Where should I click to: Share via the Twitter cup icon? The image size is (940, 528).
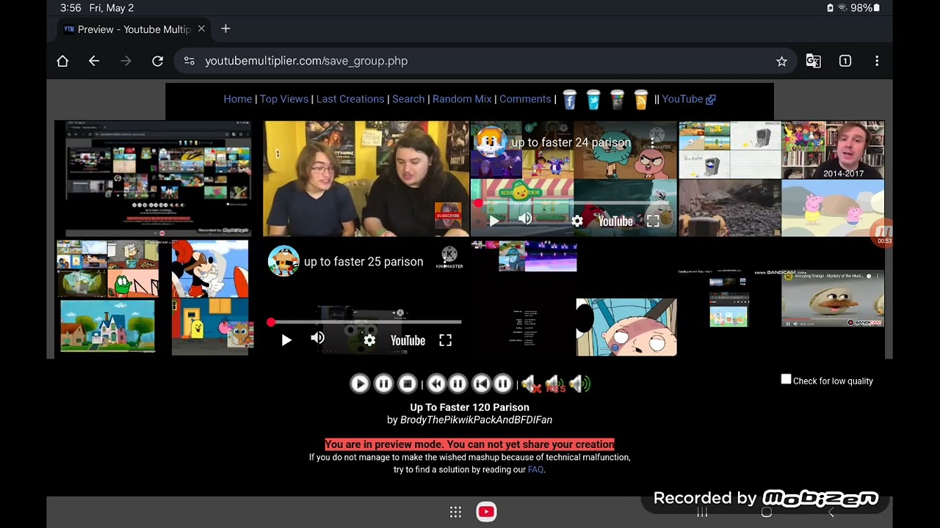593,100
